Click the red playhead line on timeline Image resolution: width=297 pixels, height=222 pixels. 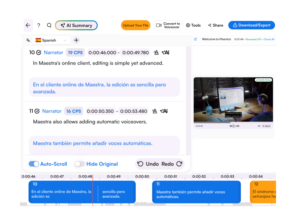[x=93, y=190]
